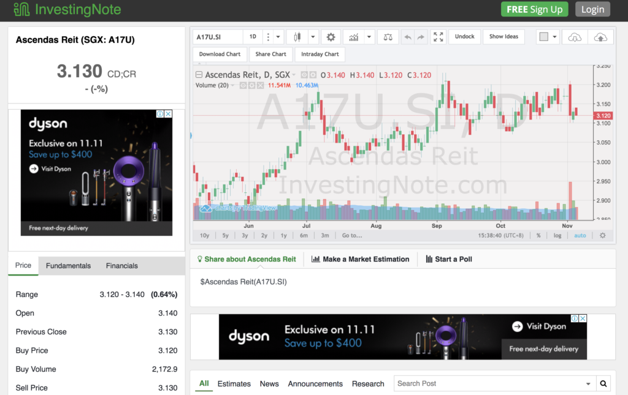Expand Volume (20) legend dropdown arrow
Image resolution: width=628 pixels, height=395 pixels.
(x=232, y=85)
